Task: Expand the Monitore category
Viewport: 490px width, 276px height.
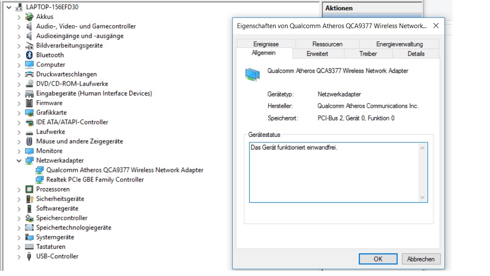Action: pos(19,151)
